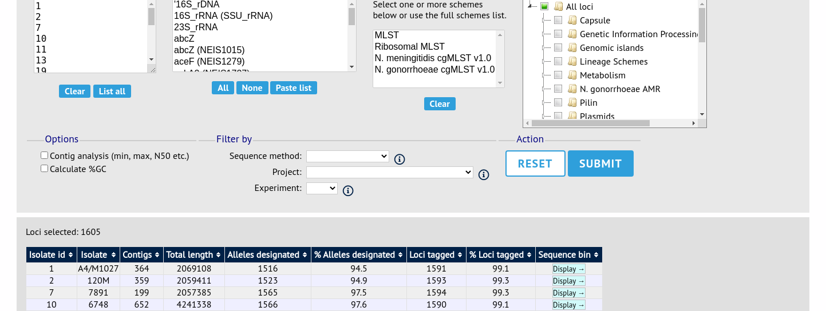Sort table by Isolate id column arrows
The height and width of the screenshot is (311, 826).
click(x=70, y=255)
